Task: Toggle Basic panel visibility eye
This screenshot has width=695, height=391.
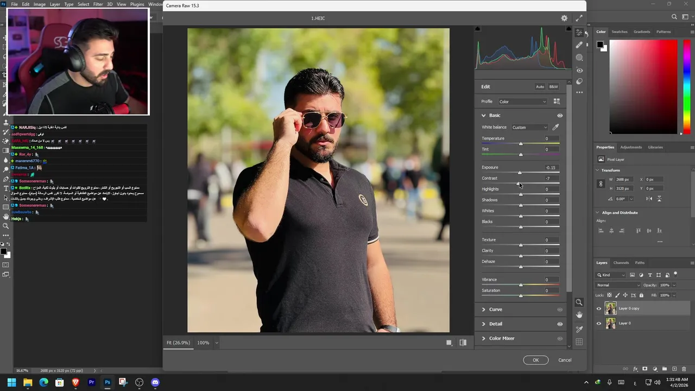Action: click(x=560, y=115)
